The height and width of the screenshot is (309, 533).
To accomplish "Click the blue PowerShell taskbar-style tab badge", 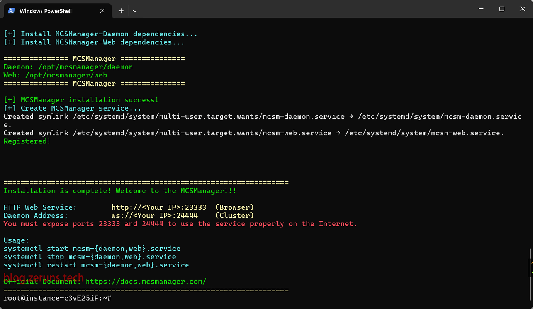I will (x=12, y=11).
